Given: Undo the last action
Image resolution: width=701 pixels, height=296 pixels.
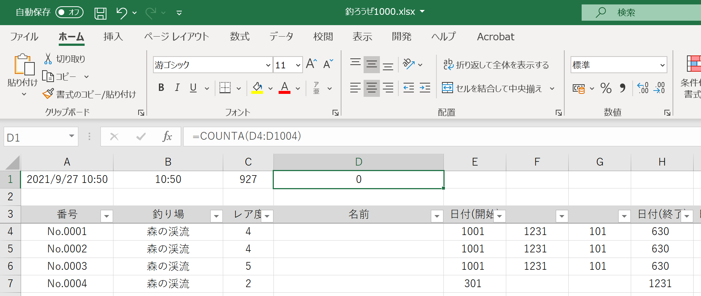Looking at the screenshot, I should point(122,13).
